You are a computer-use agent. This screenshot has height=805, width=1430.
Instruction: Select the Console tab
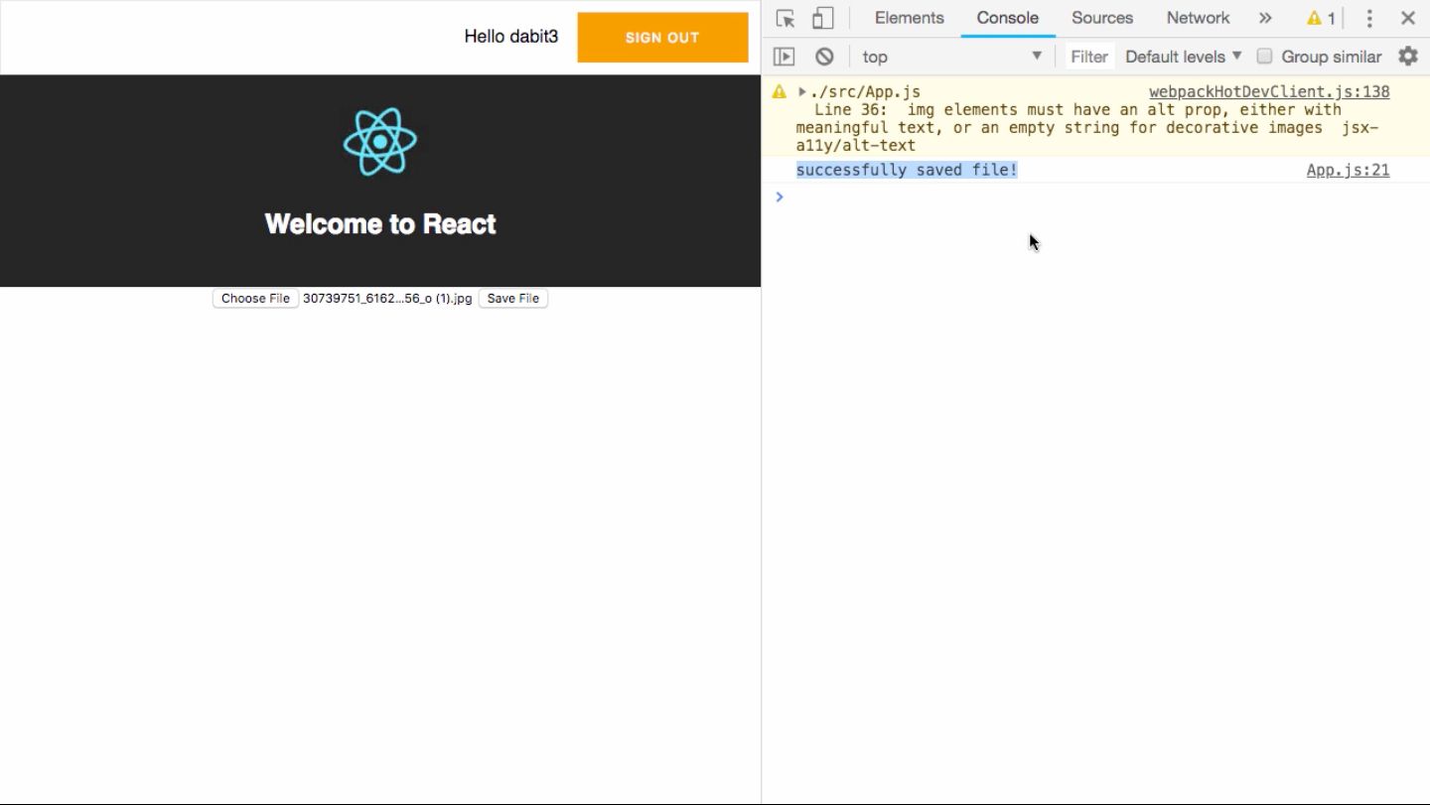1007,18
